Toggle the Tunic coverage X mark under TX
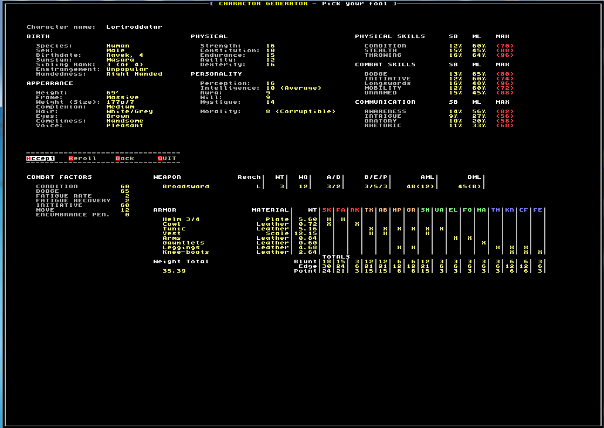The height and width of the screenshot is (428, 604). pos(370,229)
